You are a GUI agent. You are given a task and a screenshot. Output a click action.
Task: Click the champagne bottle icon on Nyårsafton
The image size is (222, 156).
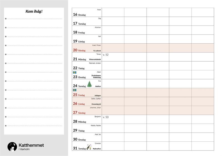pos(89,147)
